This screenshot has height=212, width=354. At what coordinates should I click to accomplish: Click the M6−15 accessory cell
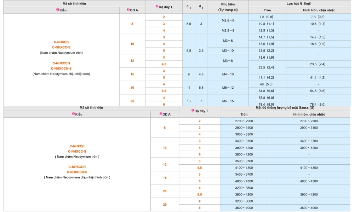click(x=228, y=101)
